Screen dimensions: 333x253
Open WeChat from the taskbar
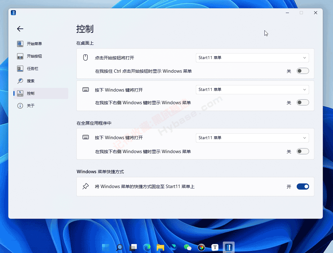[187, 247]
